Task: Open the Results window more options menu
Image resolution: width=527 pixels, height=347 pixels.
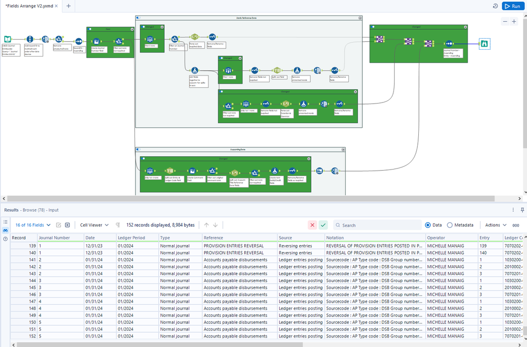Action: 513,210
